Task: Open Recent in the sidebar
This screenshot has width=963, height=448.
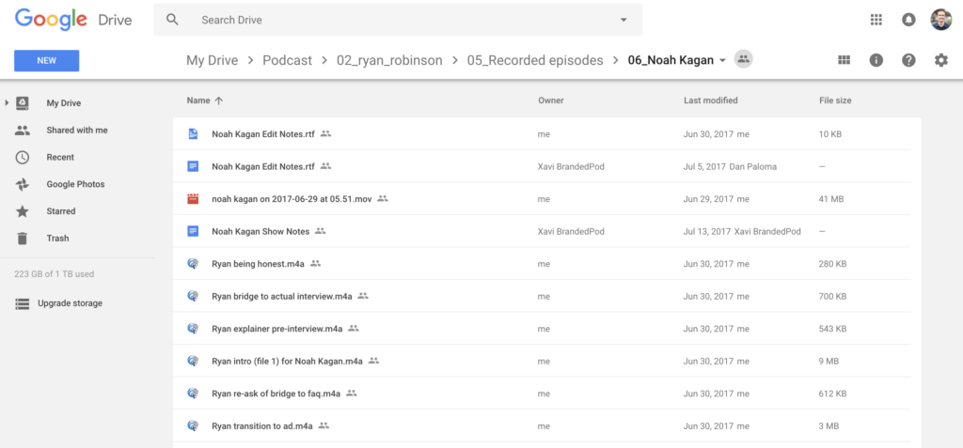Action: tap(60, 157)
